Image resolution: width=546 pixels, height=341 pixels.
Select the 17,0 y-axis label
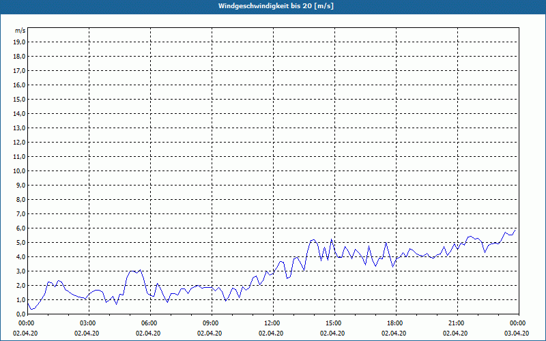[20, 71]
